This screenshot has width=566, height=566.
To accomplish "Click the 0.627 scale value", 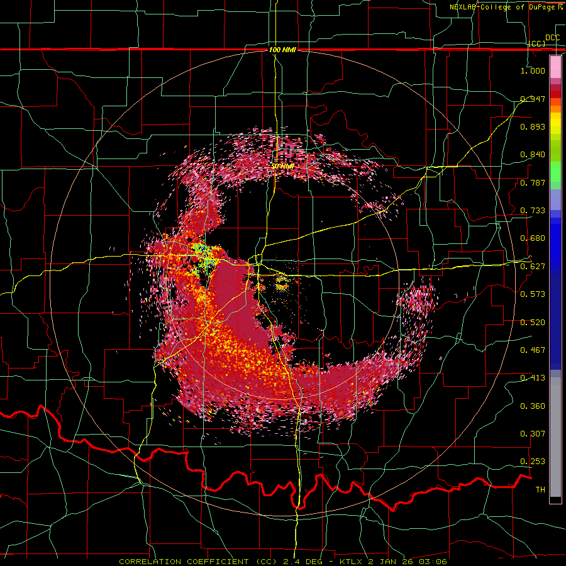I will [x=533, y=267].
